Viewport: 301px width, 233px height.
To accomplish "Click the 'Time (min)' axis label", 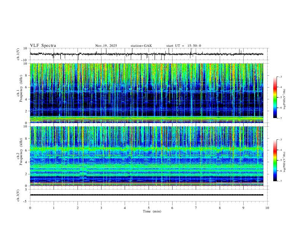I will coord(152,211).
